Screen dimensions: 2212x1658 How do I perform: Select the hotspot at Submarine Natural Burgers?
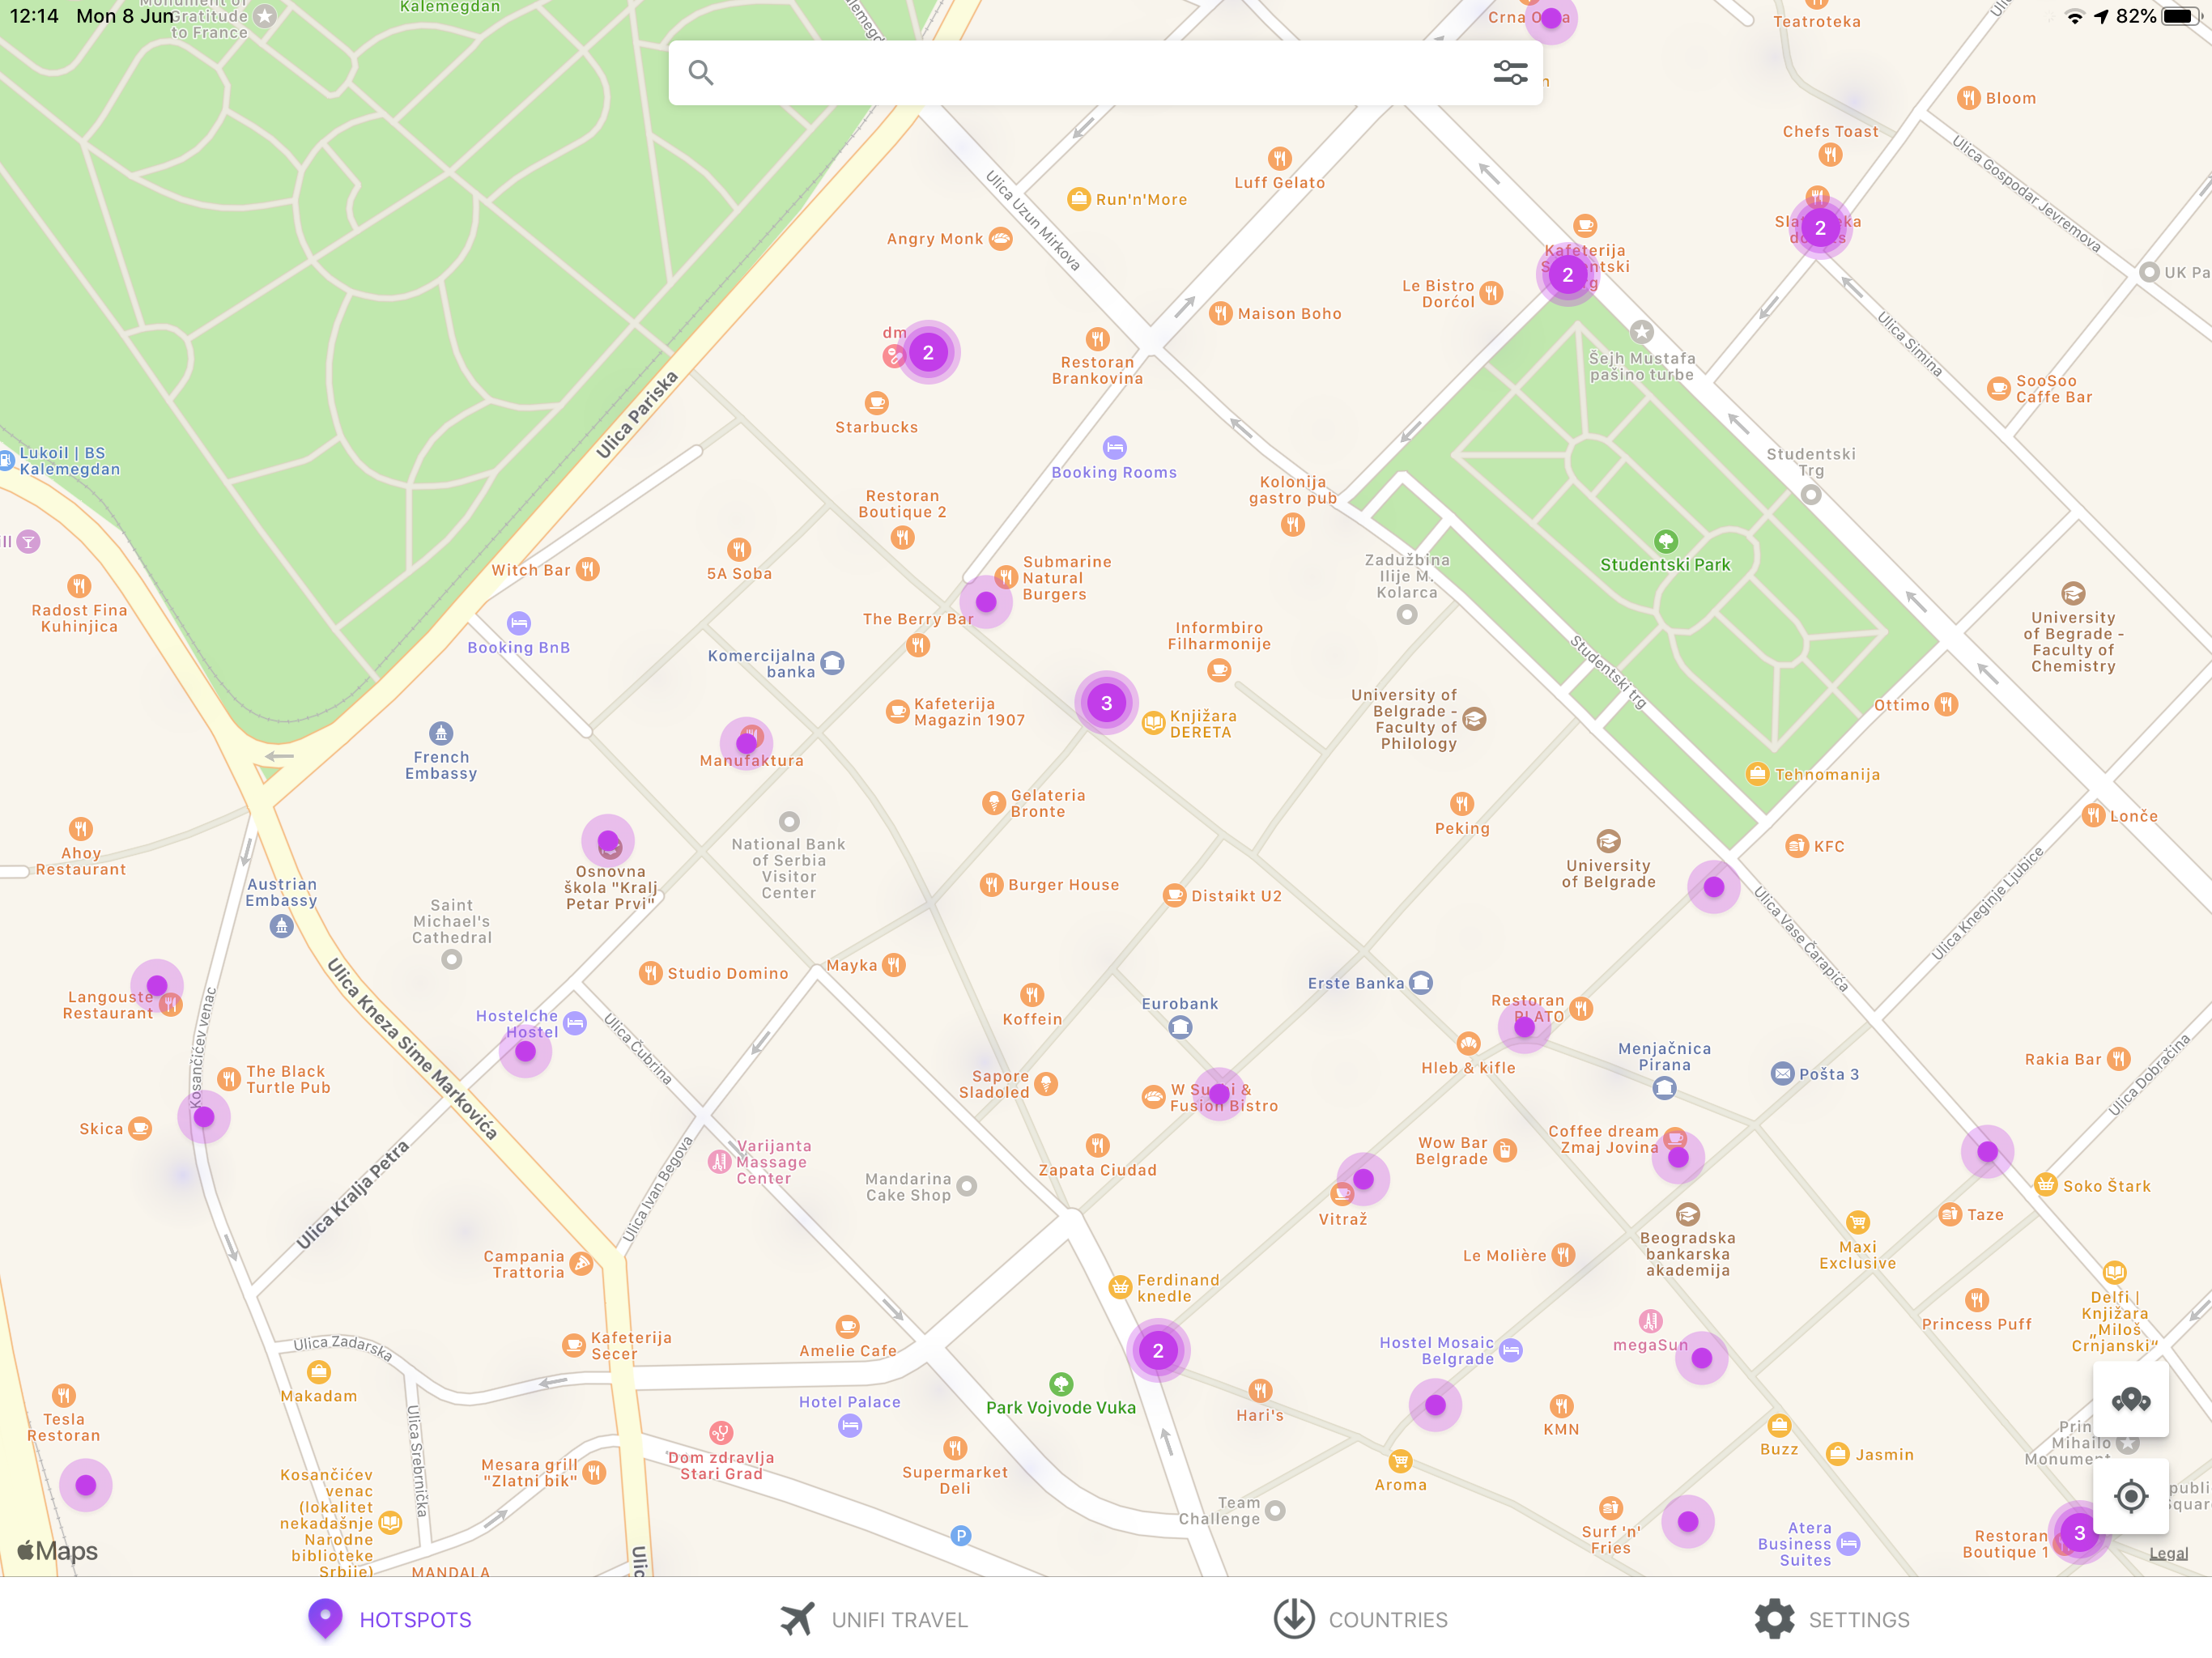coord(986,602)
